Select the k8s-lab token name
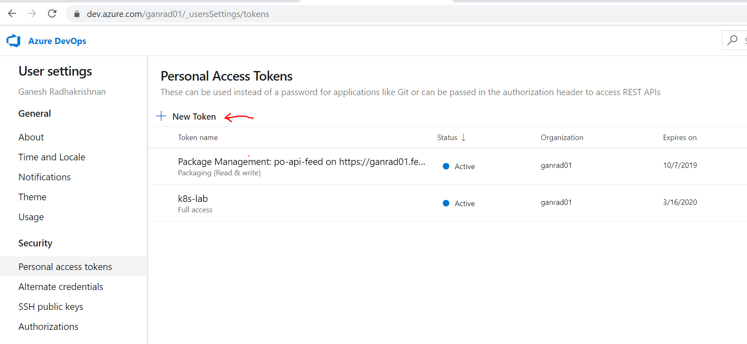Image resolution: width=747 pixels, height=344 pixels. [x=193, y=199]
